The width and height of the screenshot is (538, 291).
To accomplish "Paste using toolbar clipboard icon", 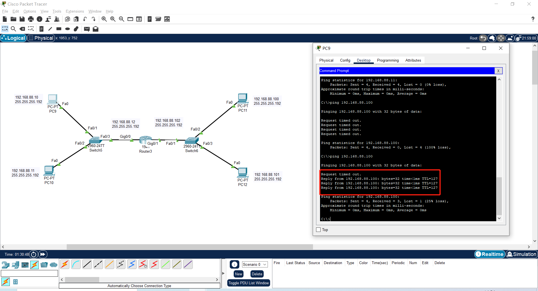I will (76, 19).
